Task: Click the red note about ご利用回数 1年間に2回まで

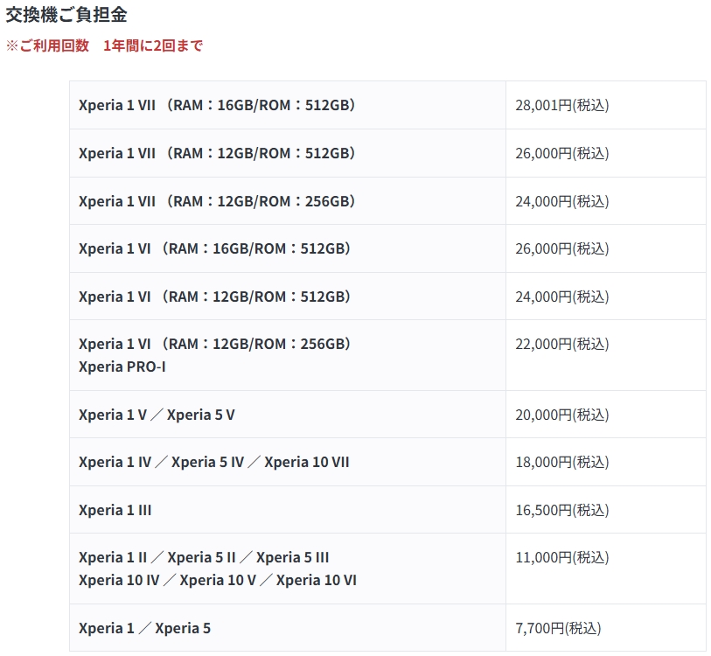Action: 104,45
